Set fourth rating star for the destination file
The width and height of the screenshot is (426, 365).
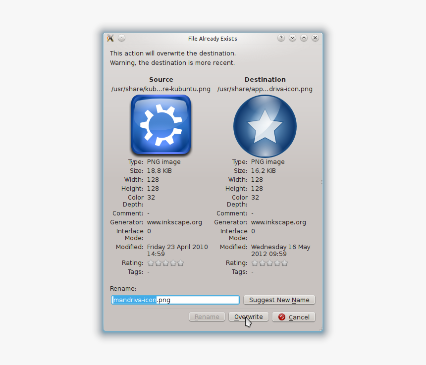[x=277, y=263]
